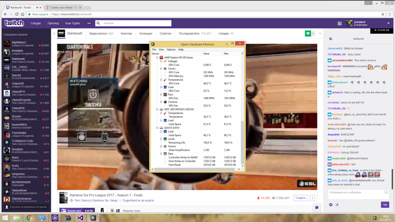Open the View menu in Open Hardware Monitor

[x=161, y=49]
